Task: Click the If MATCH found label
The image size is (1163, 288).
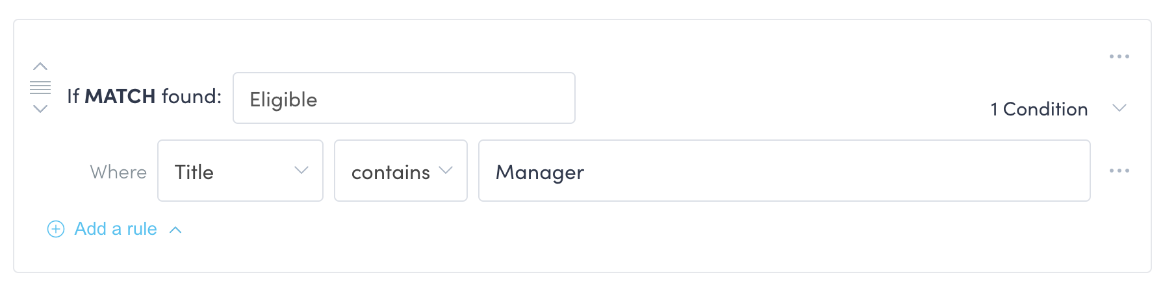Action: pyautogui.click(x=144, y=97)
